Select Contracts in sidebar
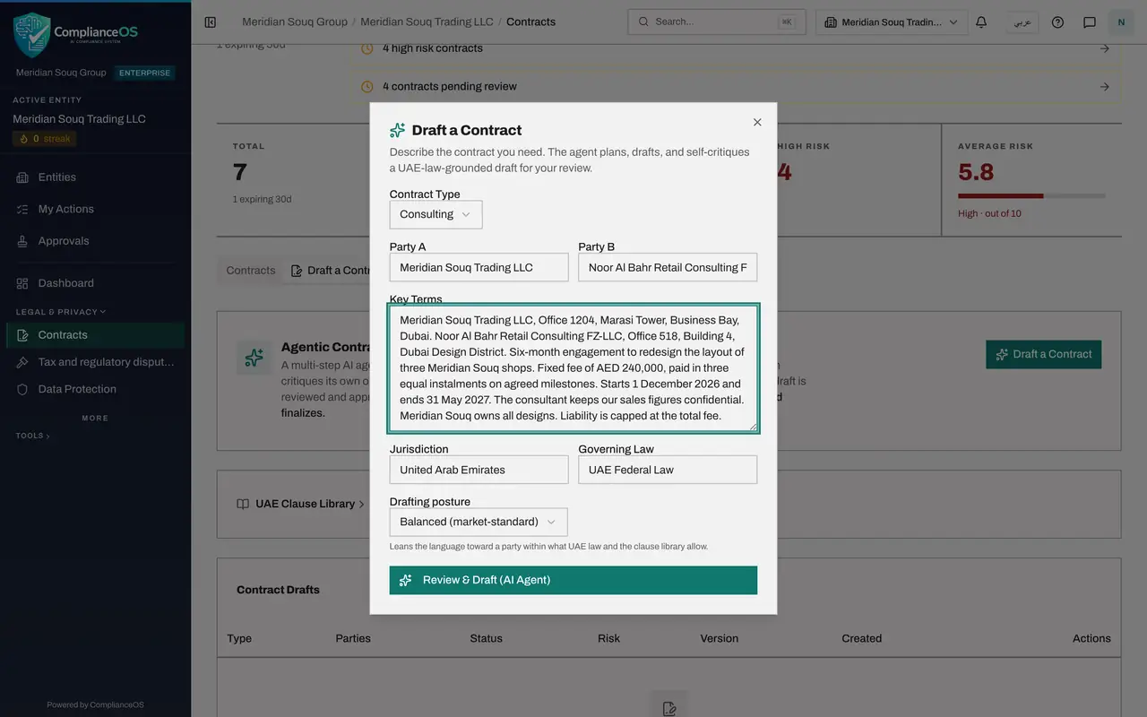 tap(95, 335)
